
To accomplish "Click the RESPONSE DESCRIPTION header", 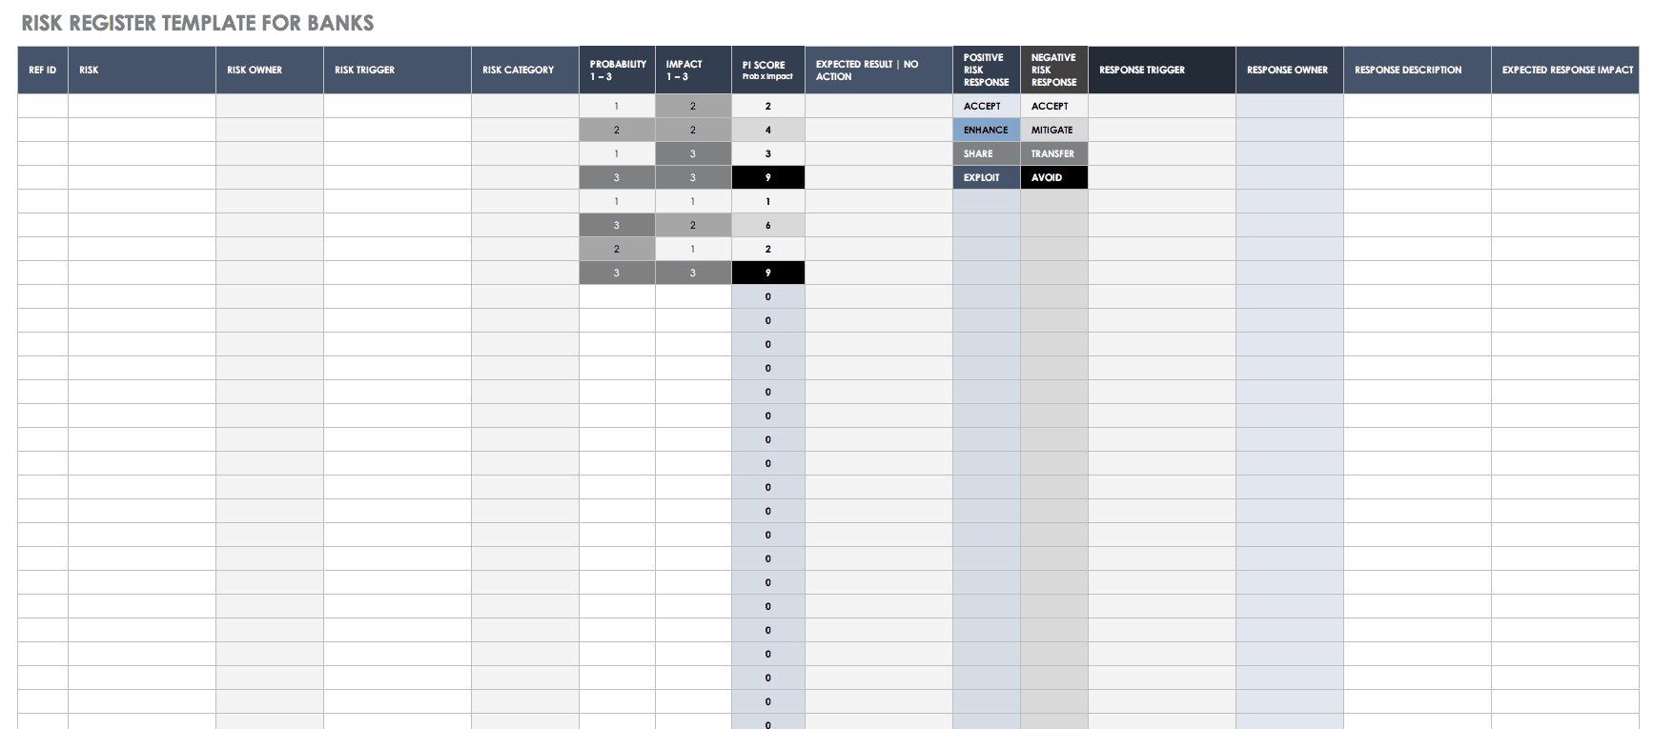I will (1418, 70).
